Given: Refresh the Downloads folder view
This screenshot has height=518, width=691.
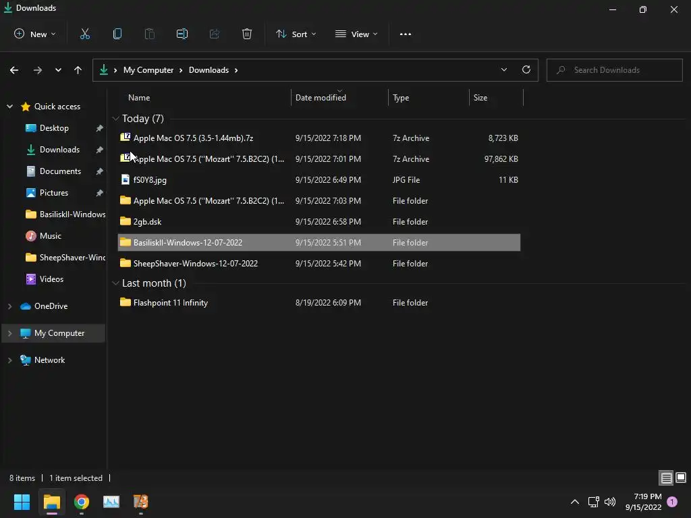Looking at the screenshot, I should click(526, 69).
